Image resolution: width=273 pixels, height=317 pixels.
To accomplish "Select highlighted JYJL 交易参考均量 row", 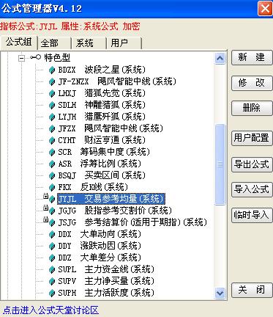I will pyautogui.click(x=111, y=199).
